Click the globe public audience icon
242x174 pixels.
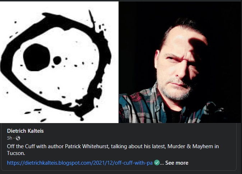(18, 138)
